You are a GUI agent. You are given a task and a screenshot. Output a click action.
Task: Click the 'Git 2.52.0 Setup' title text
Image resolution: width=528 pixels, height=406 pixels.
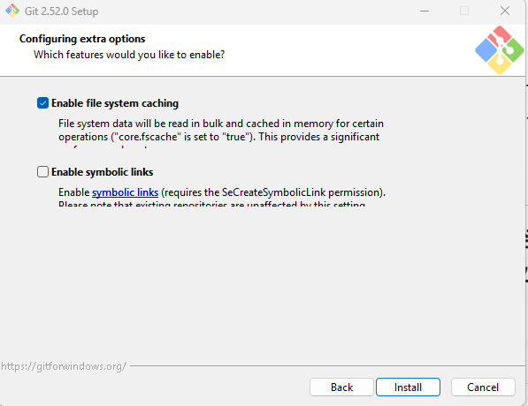pyautogui.click(x=62, y=11)
